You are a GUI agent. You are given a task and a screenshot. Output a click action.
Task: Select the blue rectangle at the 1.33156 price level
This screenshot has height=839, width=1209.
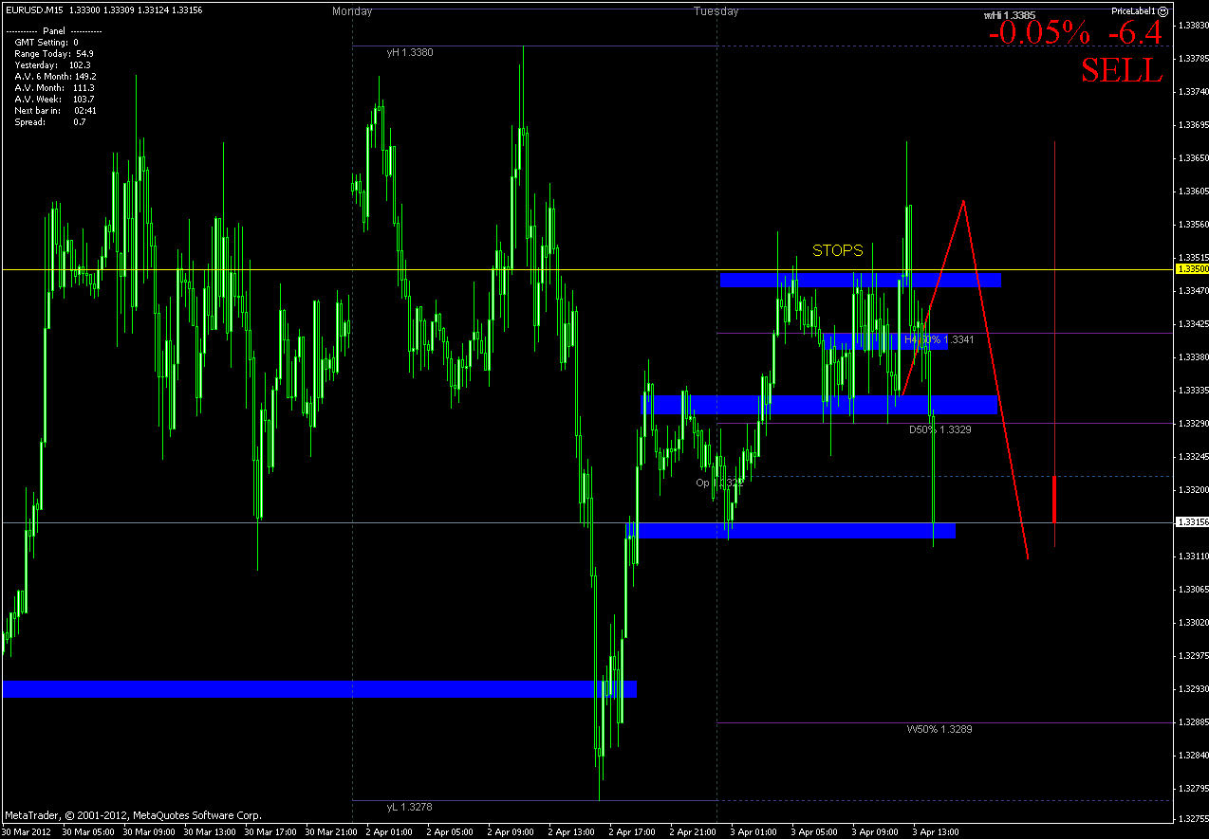[x=791, y=530]
